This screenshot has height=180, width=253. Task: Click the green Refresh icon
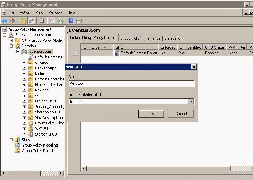point(60,21)
